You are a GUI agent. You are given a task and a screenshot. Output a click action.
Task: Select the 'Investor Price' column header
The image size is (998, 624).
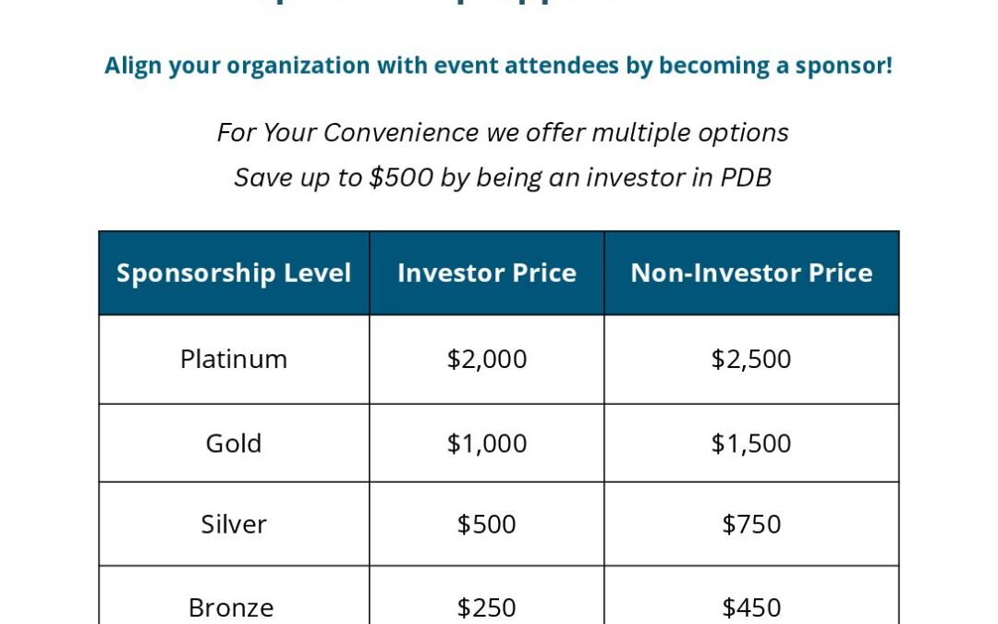tap(487, 274)
